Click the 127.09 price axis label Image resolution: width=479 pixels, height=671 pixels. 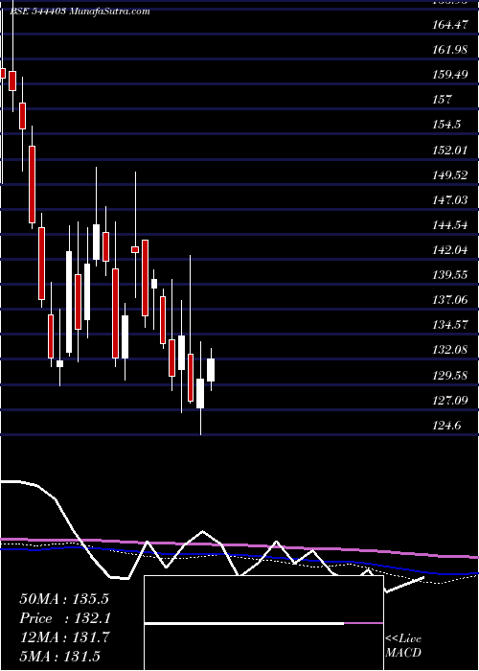449,401
